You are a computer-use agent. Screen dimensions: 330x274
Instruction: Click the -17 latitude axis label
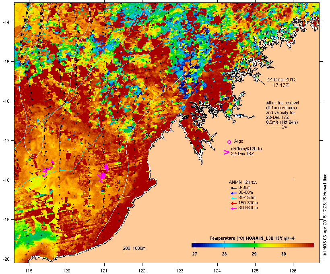tap(6, 140)
